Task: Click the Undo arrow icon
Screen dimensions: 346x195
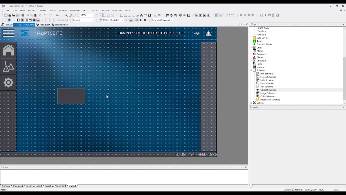Action: [x=45, y=15]
